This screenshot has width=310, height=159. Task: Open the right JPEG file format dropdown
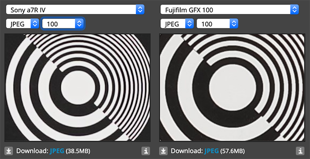(177, 24)
